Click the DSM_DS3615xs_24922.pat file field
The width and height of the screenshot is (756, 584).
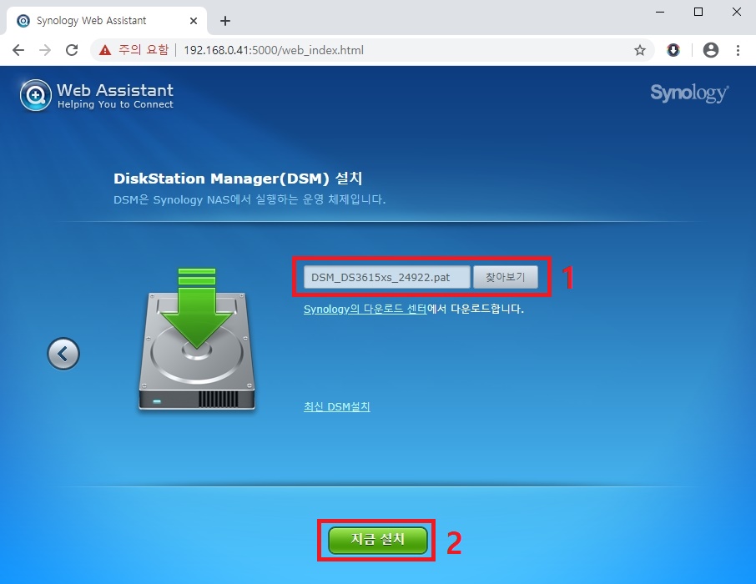386,277
